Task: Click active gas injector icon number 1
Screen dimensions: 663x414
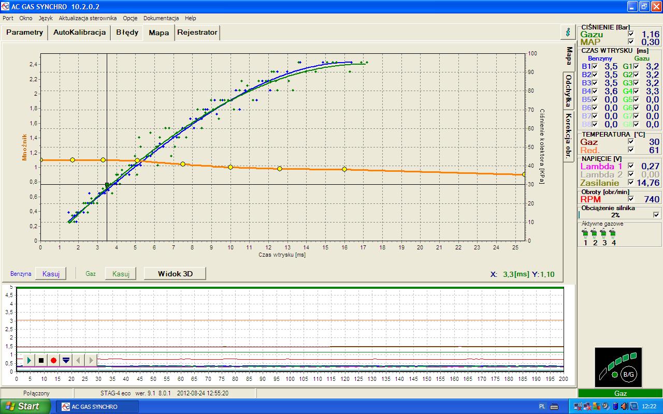Action: (585, 234)
